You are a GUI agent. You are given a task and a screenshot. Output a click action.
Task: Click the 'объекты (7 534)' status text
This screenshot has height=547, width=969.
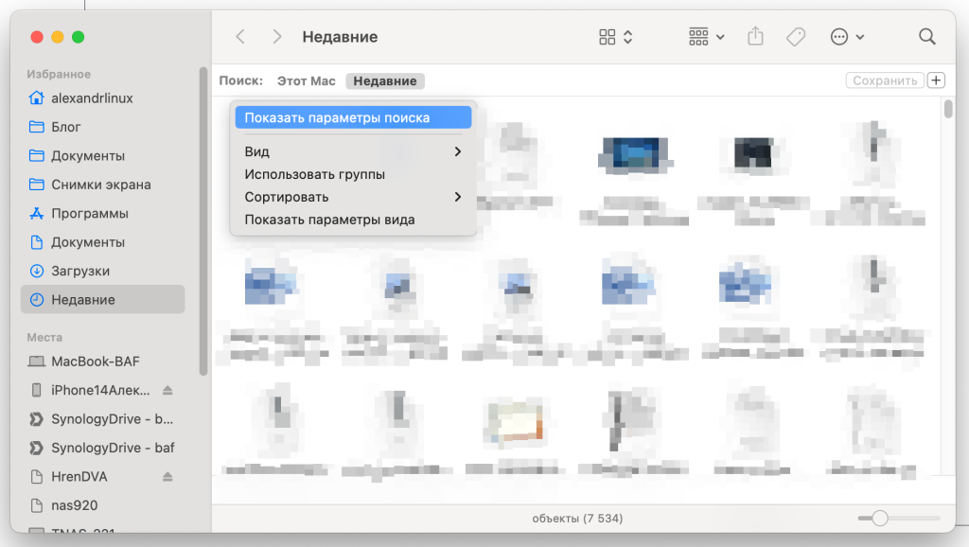click(577, 518)
